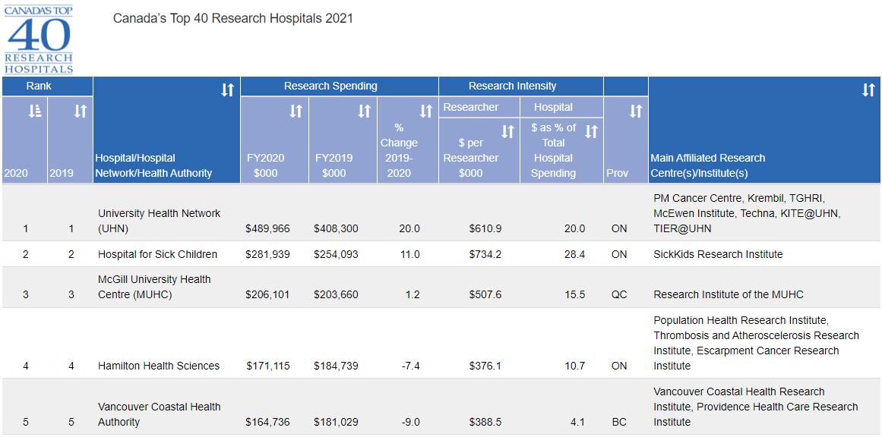Click the -7.4 percent change value
Image resolution: width=882 pixels, height=437 pixels.
click(x=410, y=366)
